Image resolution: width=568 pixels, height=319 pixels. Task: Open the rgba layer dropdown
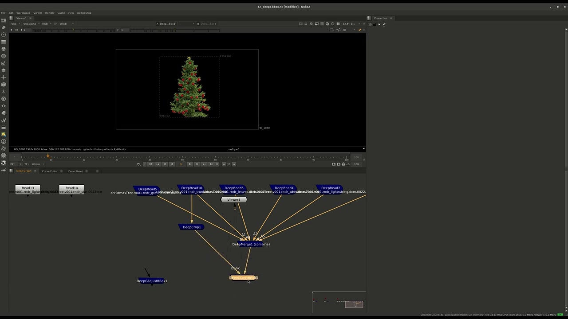(x=16, y=23)
